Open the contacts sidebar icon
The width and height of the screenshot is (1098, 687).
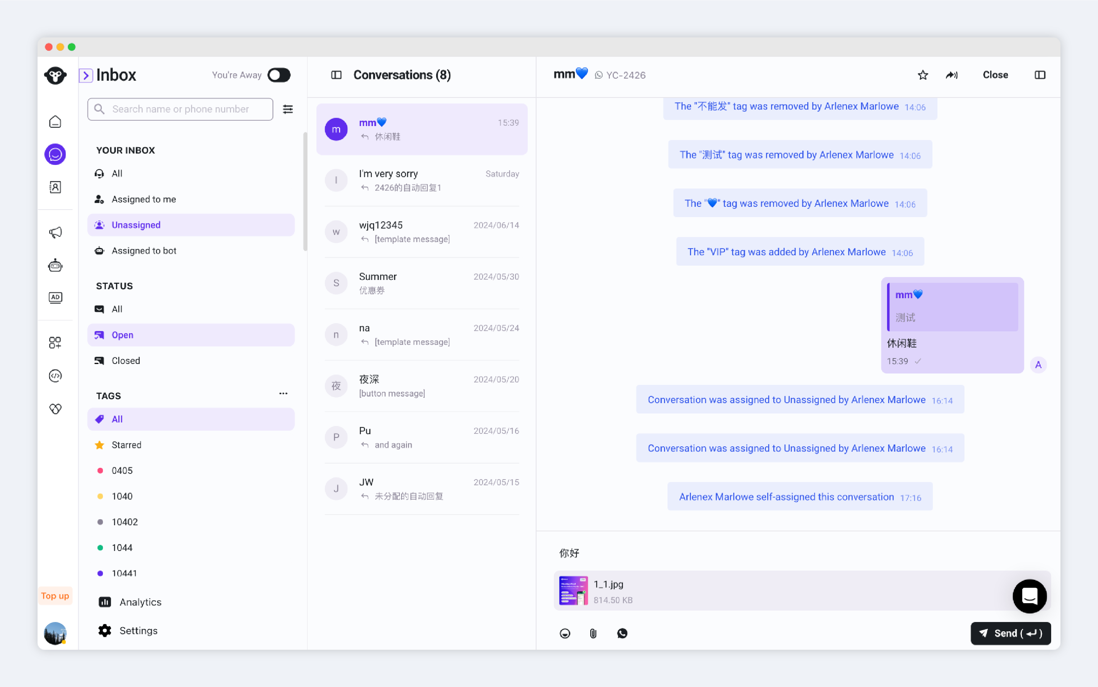[55, 187]
